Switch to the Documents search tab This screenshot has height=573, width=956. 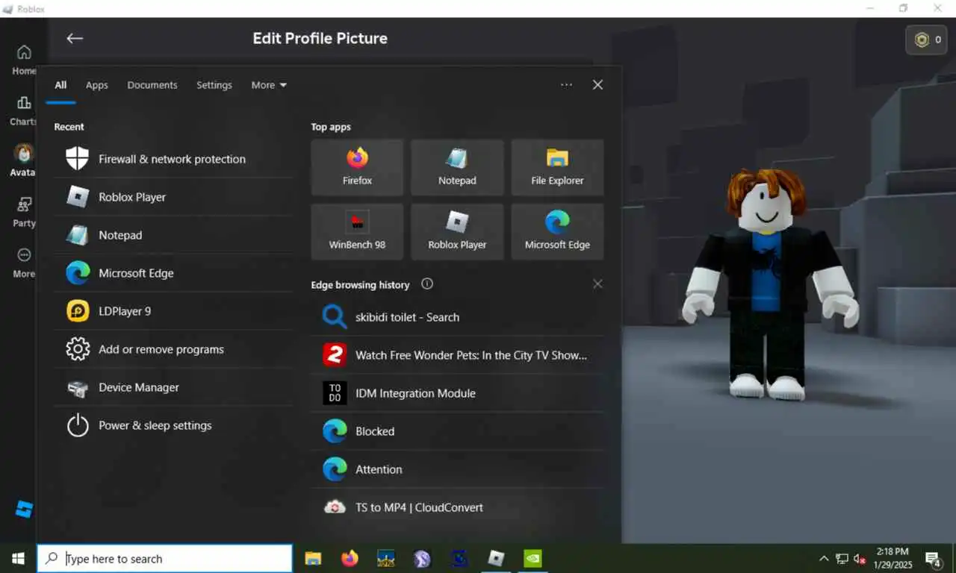(x=152, y=85)
